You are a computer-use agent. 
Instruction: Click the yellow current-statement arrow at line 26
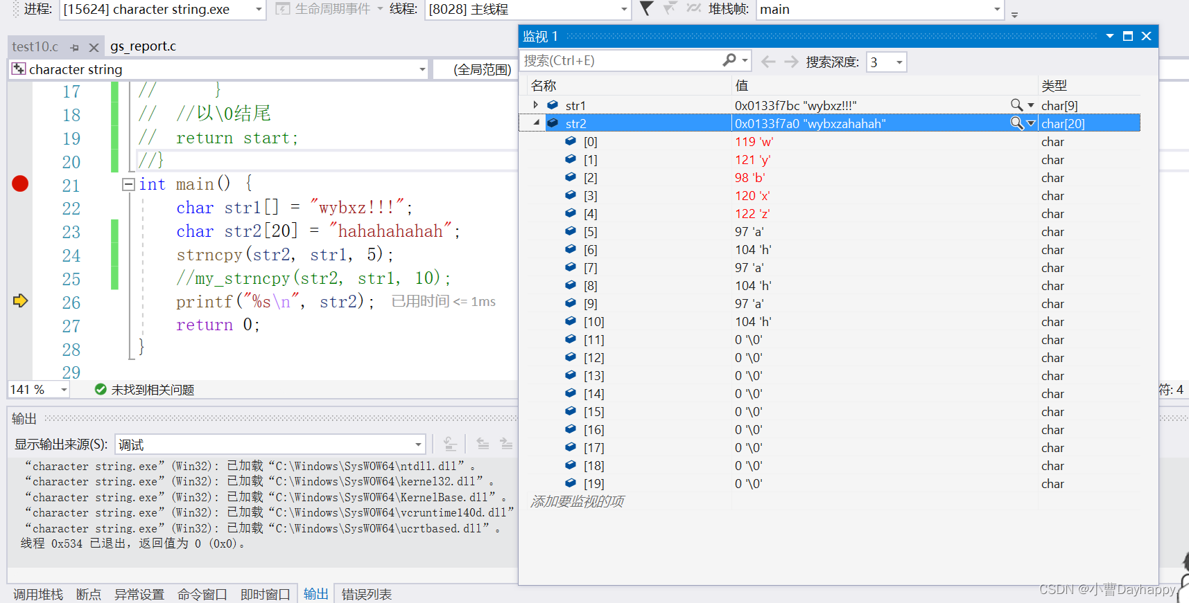click(20, 300)
